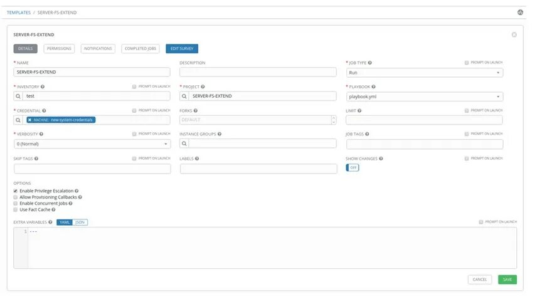
Task: Open the help icon beside Verbosity
Action: 41,134
